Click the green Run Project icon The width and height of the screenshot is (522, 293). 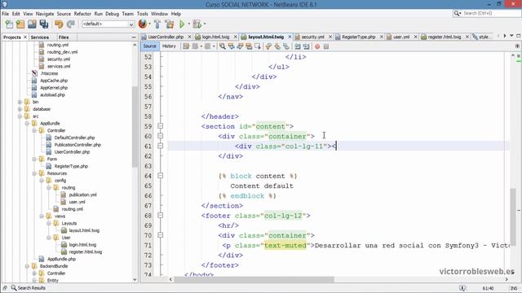[182, 24]
